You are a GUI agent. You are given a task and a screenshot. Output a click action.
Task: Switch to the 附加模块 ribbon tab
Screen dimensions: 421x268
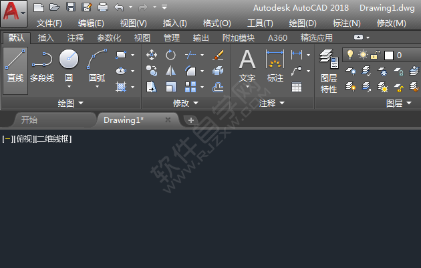pos(239,38)
